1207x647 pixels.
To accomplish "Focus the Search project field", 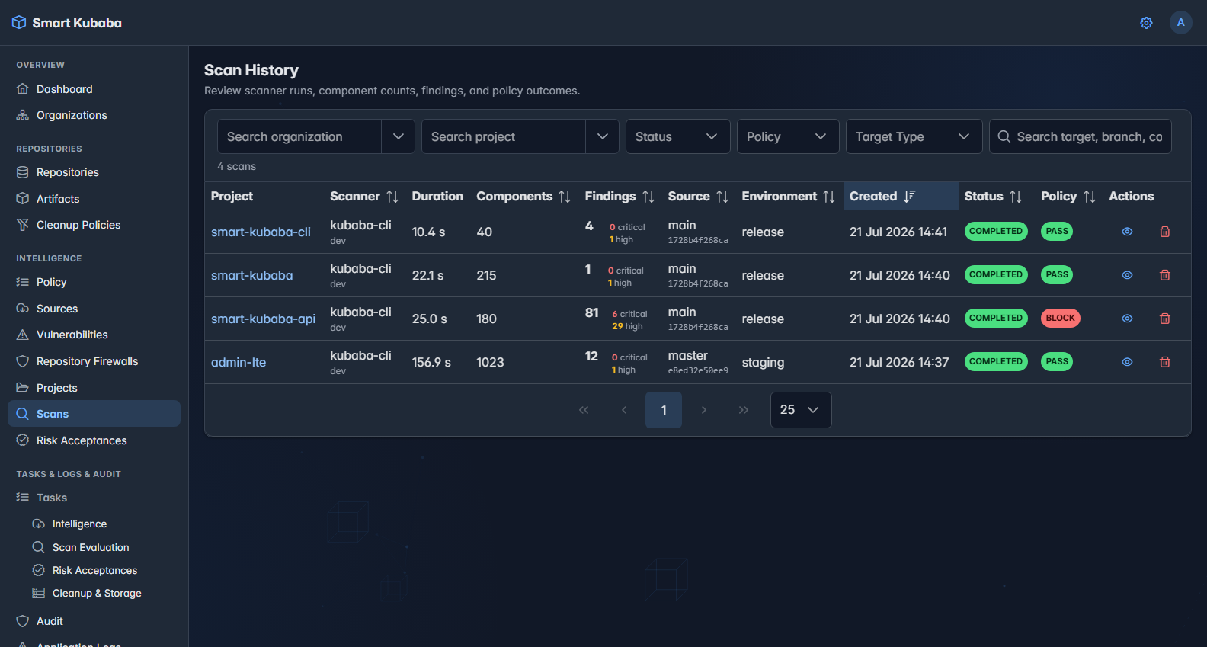I will 504,136.
